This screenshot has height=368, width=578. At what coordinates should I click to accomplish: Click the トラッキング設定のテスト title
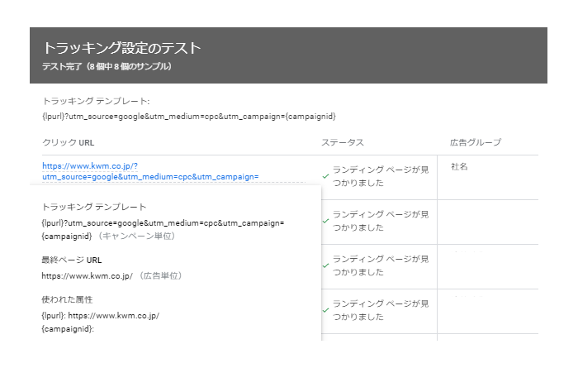122,48
